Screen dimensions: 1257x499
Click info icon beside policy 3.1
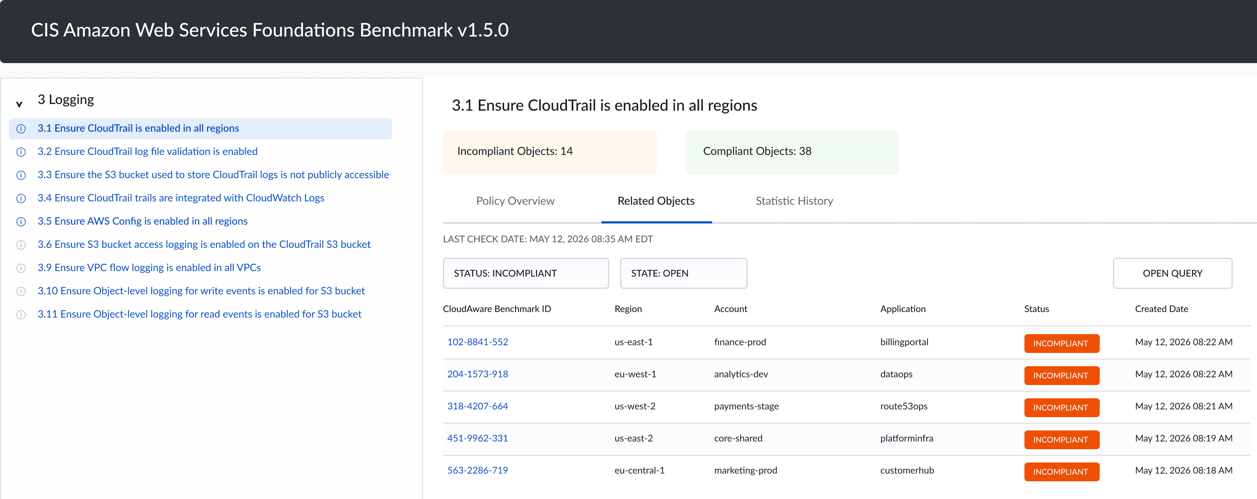21,129
